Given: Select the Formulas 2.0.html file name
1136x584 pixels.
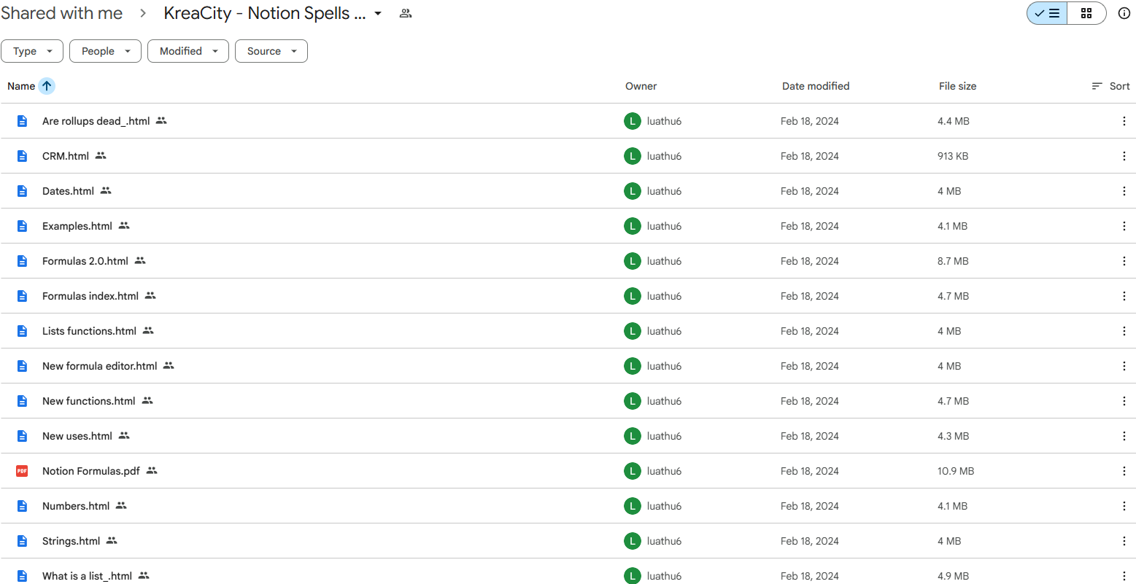Looking at the screenshot, I should coord(85,261).
